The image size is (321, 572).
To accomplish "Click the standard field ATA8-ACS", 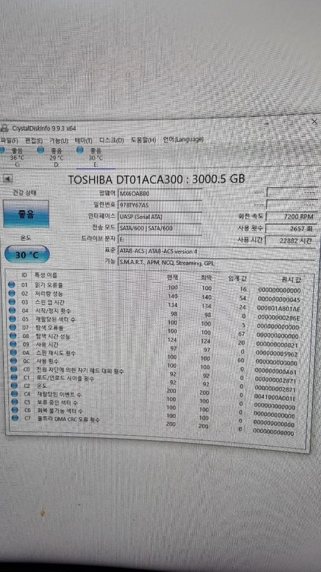I will [x=217, y=251].
